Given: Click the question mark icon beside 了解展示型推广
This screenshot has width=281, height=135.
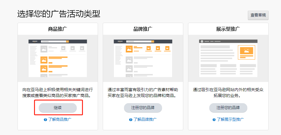Looking at the screenshot, I should 214,120.
